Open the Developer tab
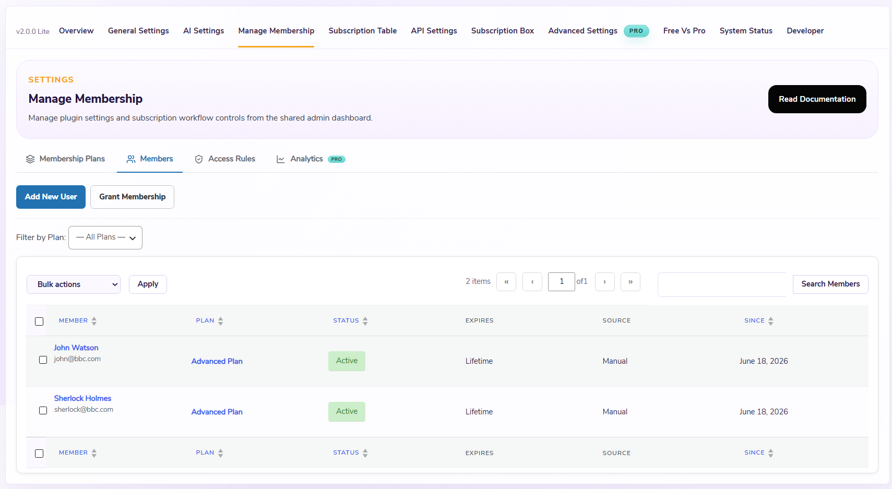This screenshot has height=489, width=892. tap(805, 31)
